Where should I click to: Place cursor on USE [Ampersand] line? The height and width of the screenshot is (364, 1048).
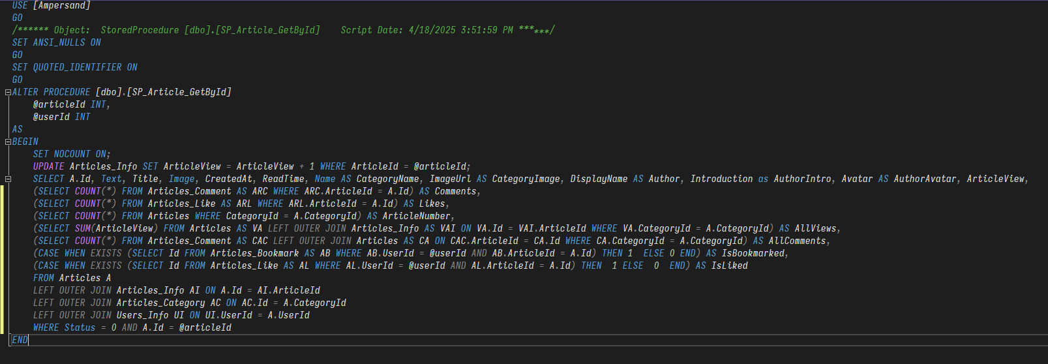pyautogui.click(x=51, y=5)
